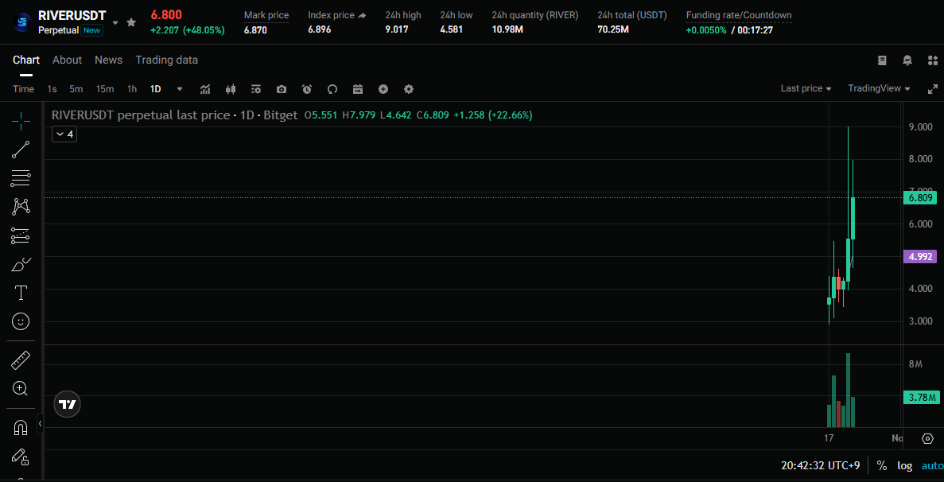This screenshot has width=944, height=482.
Task: Open the notebook guide icon
Action: [x=882, y=60]
